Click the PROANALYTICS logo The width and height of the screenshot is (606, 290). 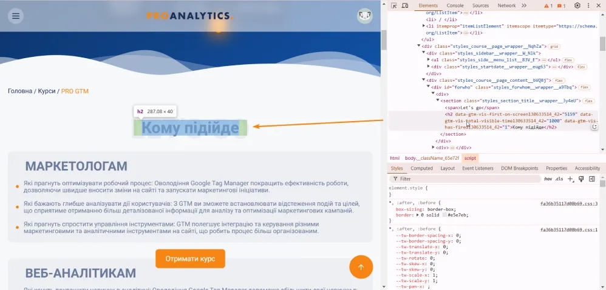click(190, 16)
